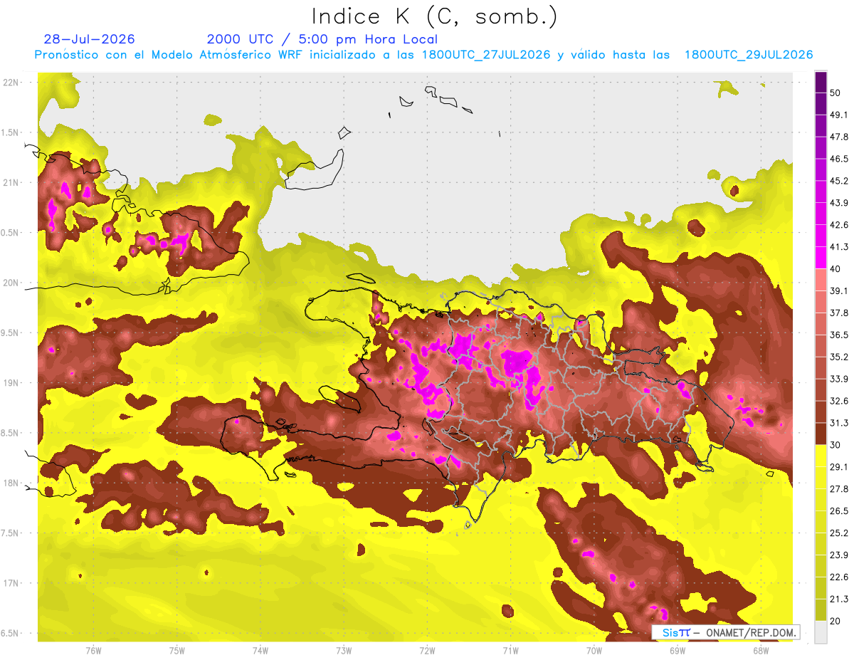Click the legend value 42.6

click(839, 225)
